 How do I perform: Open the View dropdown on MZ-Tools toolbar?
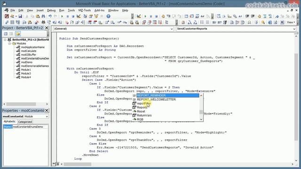(291, 23)
